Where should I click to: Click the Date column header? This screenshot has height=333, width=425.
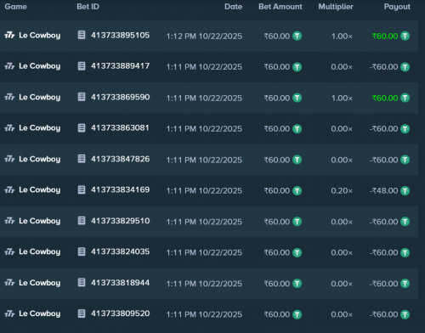233,7
